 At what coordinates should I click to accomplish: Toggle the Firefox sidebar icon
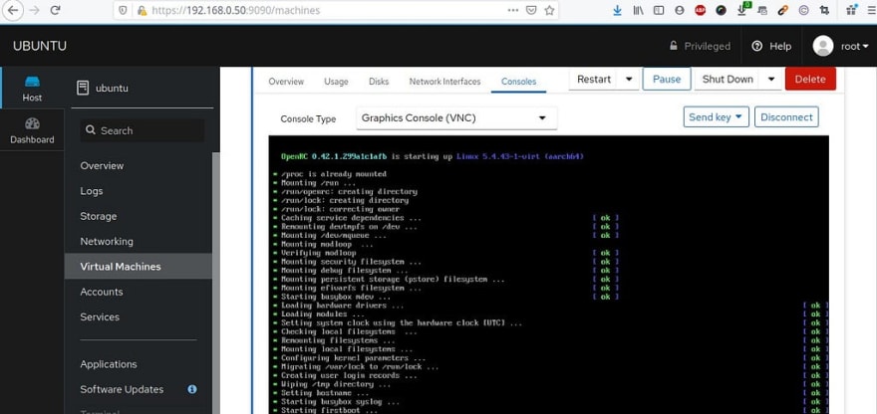659,10
